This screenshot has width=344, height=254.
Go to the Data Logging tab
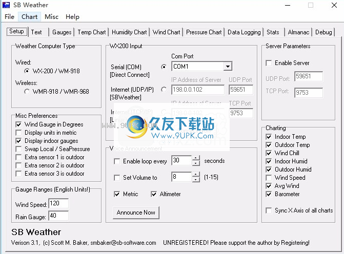(244, 32)
